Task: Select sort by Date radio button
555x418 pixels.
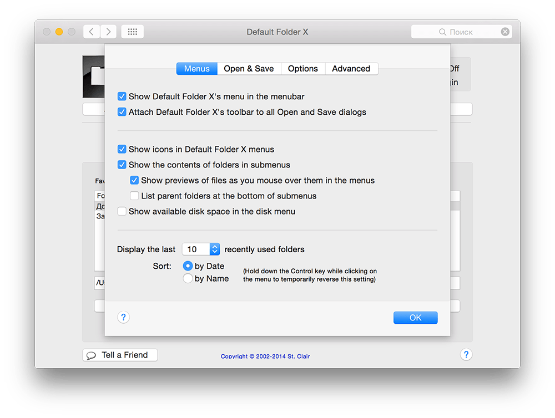Action: pyautogui.click(x=188, y=266)
